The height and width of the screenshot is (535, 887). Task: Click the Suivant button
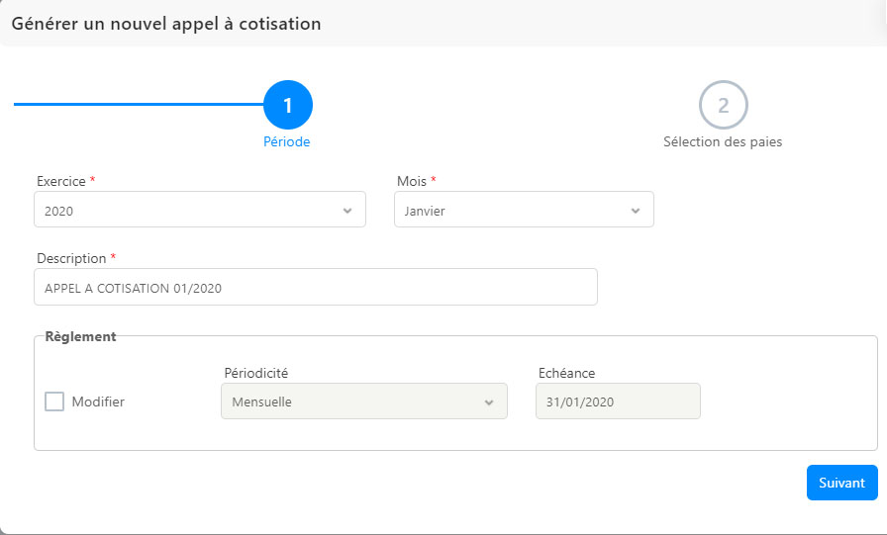pyautogui.click(x=842, y=483)
